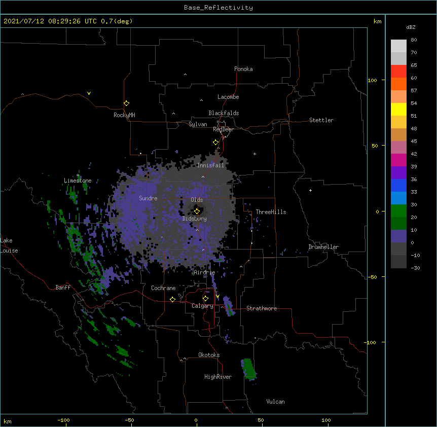Click the Sundre town label
The width and height of the screenshot is (437, 427).
pyautogui.click(x=148, y=198)
